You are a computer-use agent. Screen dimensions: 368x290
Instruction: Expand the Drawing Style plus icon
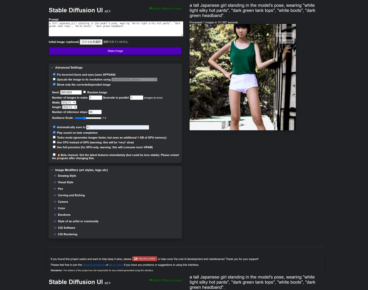[55, 176]
